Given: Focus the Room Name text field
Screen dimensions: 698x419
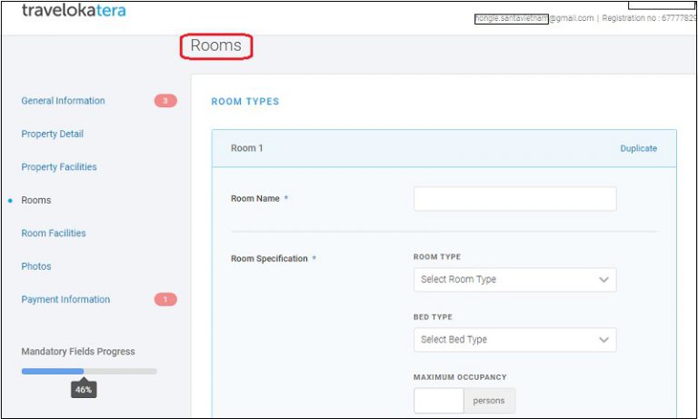Looking at the screenshot, I should pyautogui.click(x=514, y=199).
